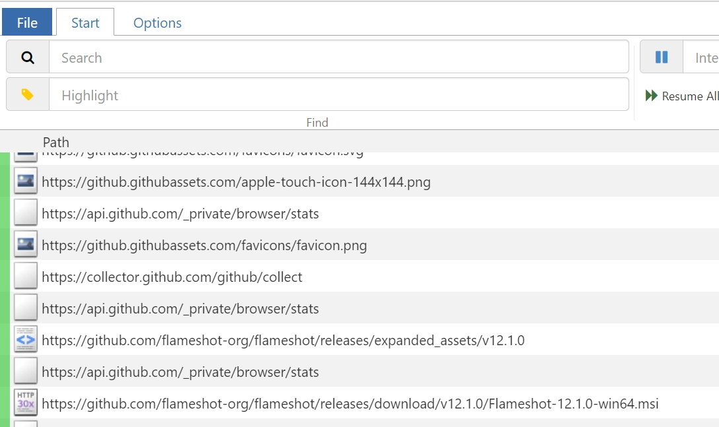This screenshot has width=719, height=427.
Task: Click the yellow highlight tag icon
Action: click(26, 94)
